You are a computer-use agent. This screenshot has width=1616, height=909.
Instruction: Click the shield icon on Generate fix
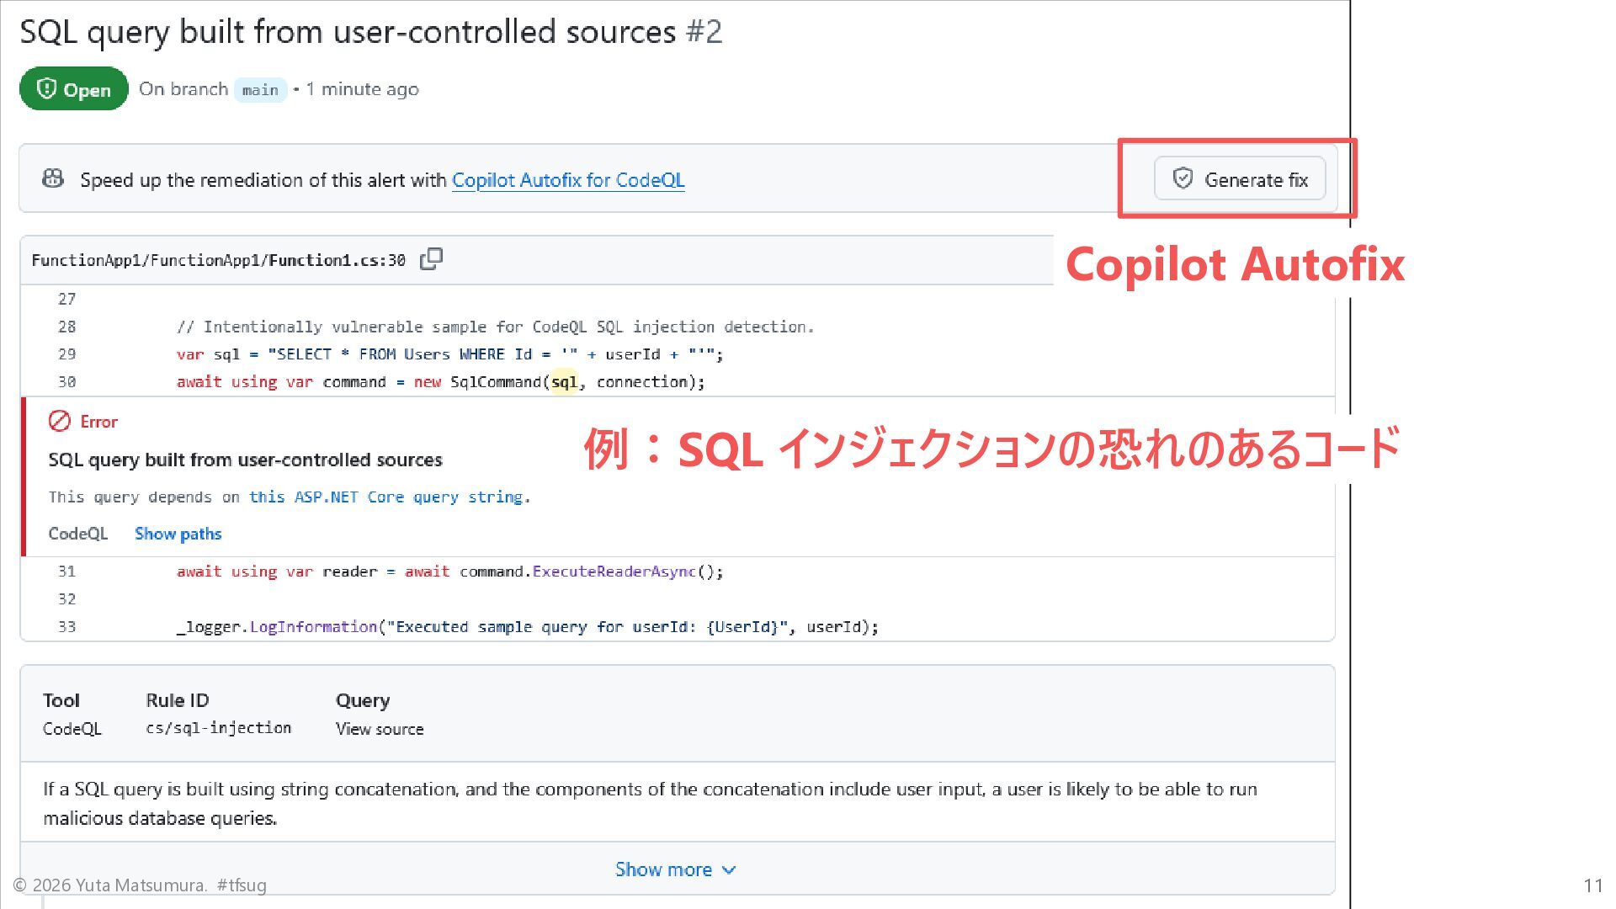(1183, 178)
